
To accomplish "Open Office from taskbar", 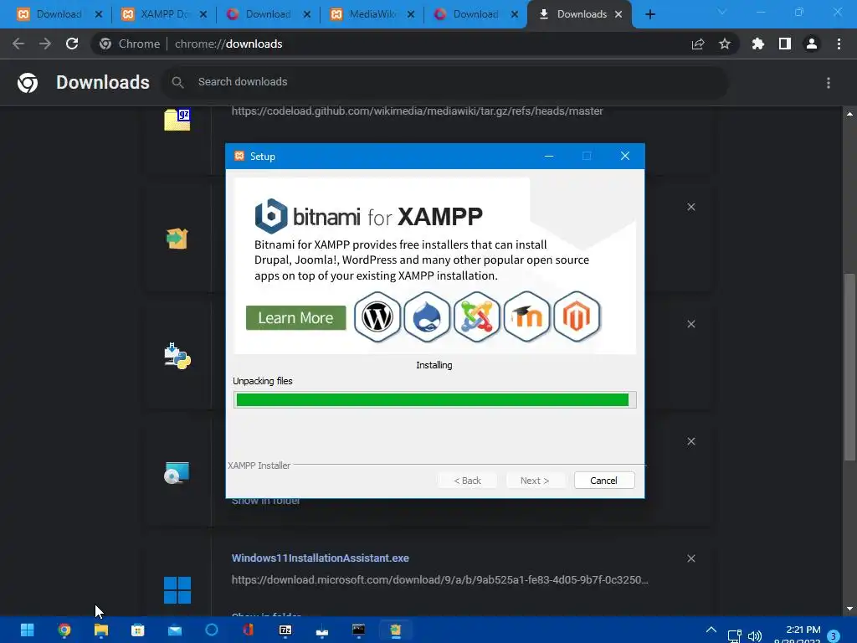I will [x=248, y=630].
